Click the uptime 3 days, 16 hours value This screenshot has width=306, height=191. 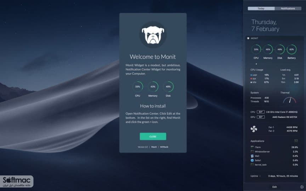point(283,176)
